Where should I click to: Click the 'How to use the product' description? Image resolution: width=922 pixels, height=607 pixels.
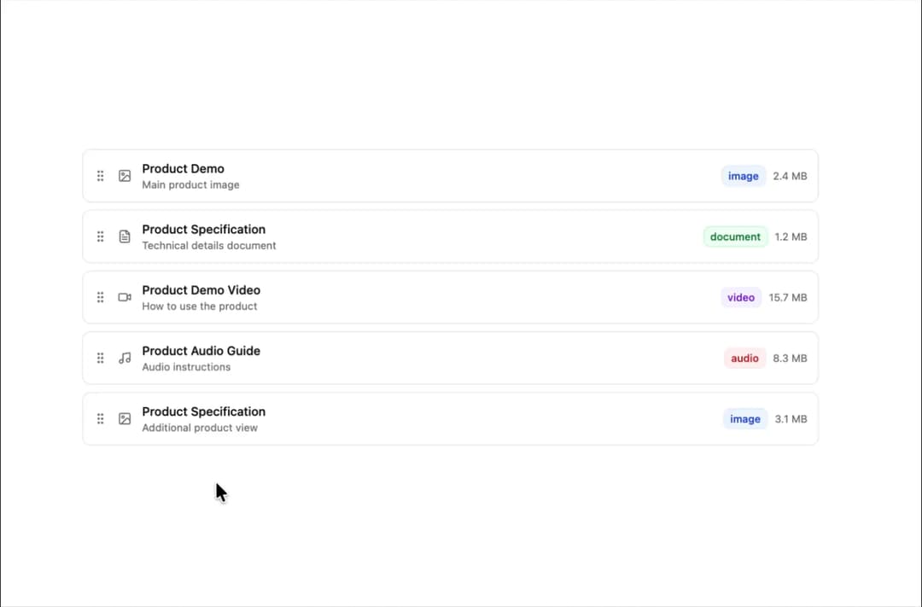coord(199,306)
